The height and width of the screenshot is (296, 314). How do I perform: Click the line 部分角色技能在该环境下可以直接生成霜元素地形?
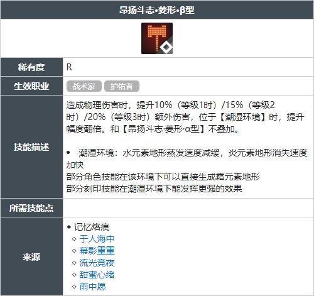163,177
